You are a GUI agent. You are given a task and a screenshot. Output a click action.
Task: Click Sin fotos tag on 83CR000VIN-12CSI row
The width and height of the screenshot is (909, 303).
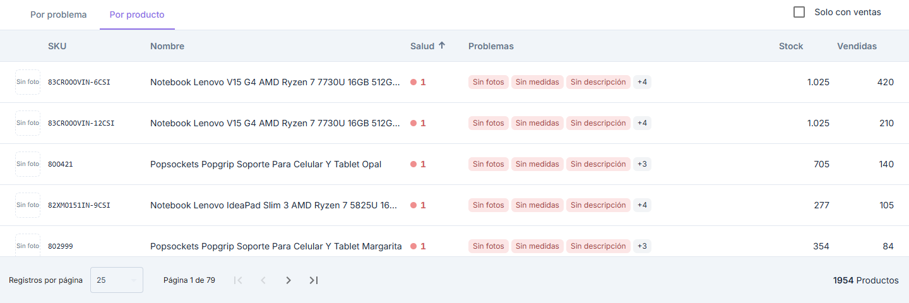point(489,123)
